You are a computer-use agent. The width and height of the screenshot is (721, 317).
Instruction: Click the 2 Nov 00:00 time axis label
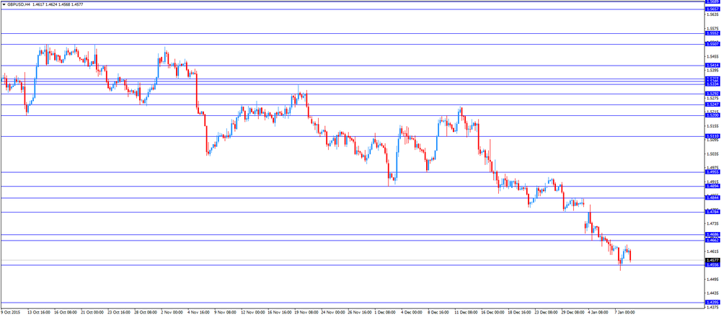(x=172, y=311)
